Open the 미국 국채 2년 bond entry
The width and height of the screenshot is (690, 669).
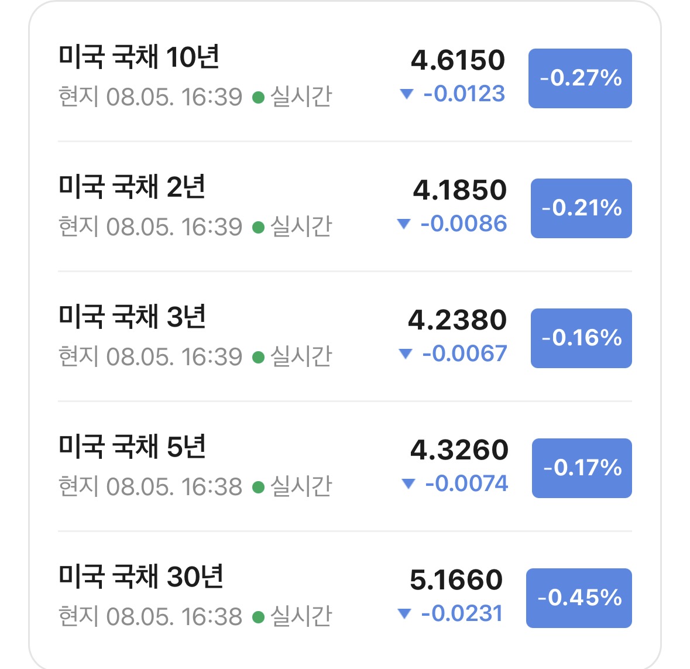pyautogui.click(x=345, y=207)
